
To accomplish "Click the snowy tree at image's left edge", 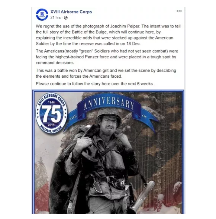I will [41, 170].
